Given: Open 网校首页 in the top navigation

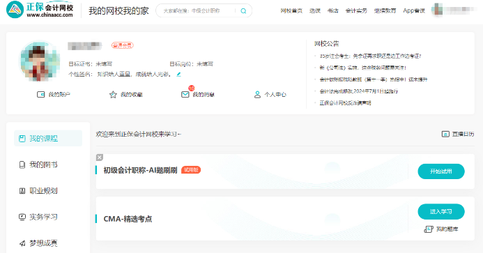Looking at the screenshot, I should (x=291, y=10).
